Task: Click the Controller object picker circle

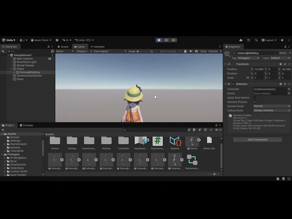Action: (x=289, y=89)
